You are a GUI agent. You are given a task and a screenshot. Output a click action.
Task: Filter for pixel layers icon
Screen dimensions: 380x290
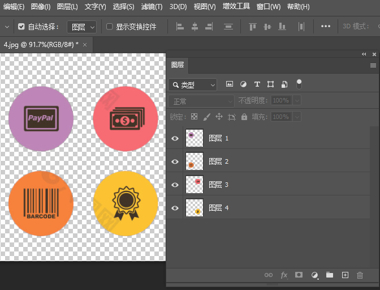(x=230, y=84)
